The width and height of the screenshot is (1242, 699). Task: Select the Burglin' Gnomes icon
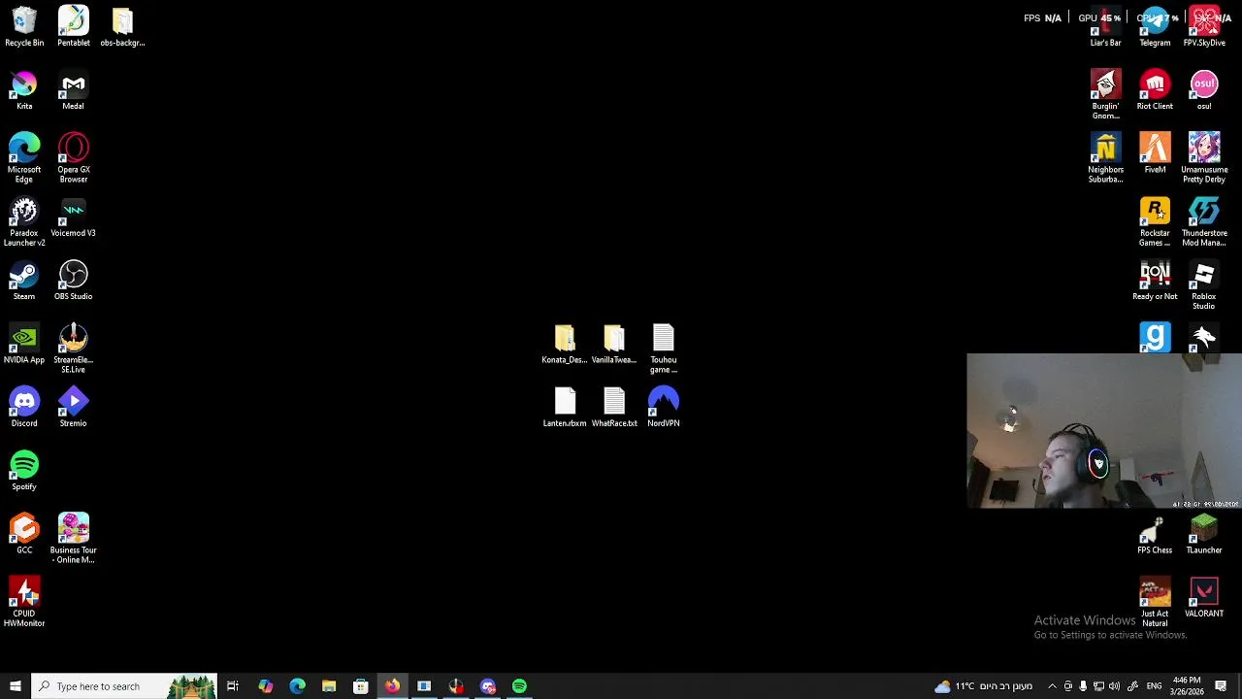click(1106, 95)
